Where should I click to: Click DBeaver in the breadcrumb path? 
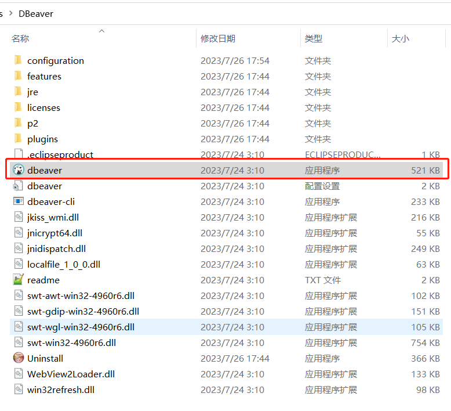(36, 13)
